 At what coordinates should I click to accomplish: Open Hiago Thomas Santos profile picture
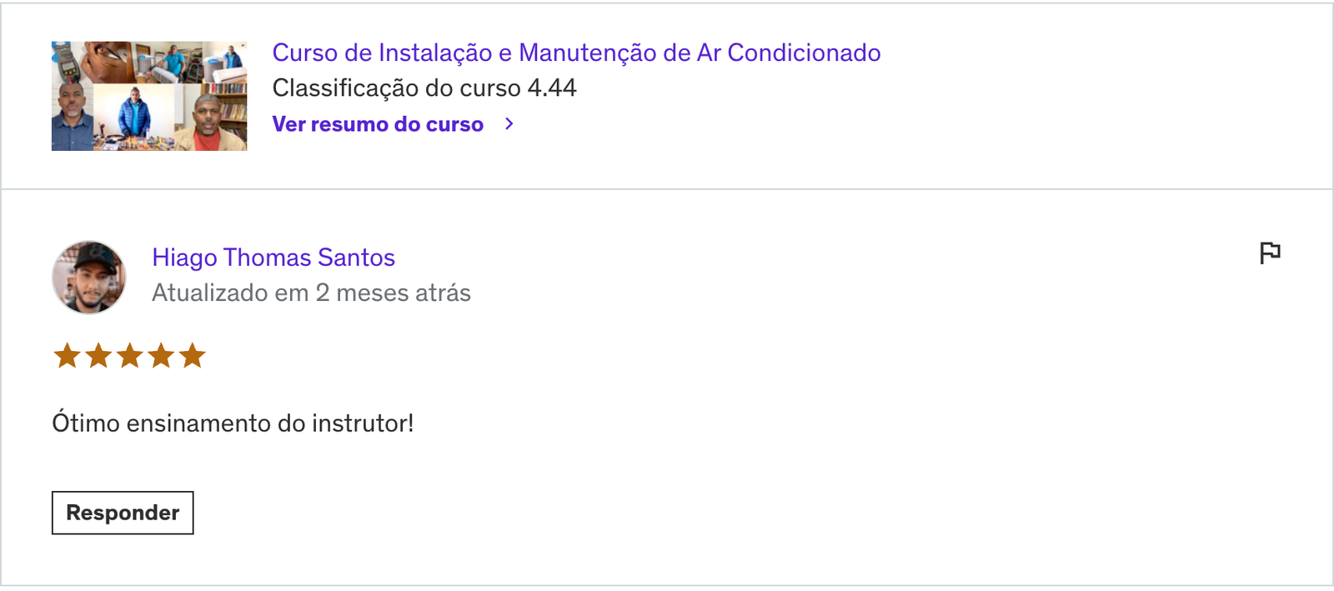tap(89, 278)
